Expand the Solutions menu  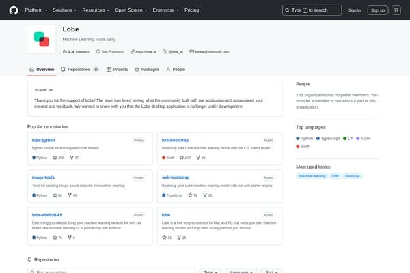click(65, 10)
